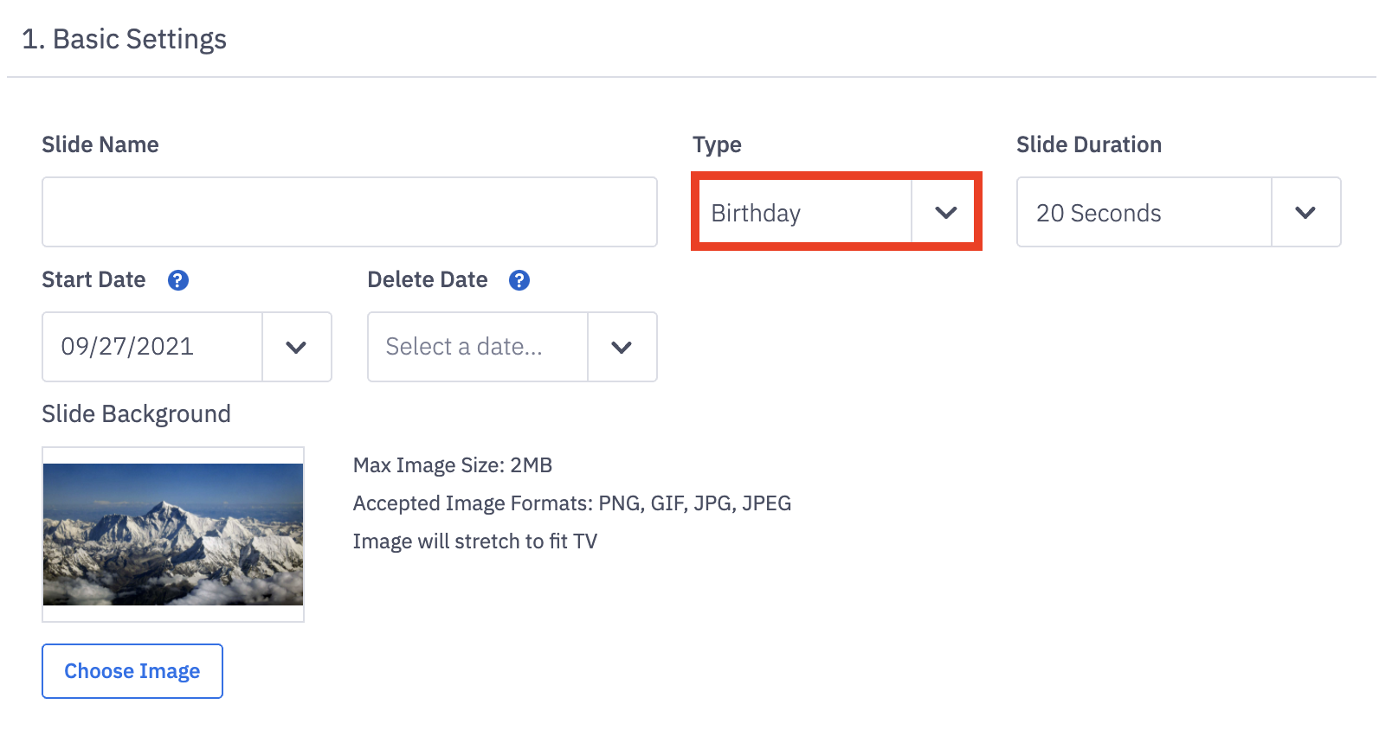The width and height of the screenshot is (1392, 730).
Task: Click the Start Date help question-mark icon
Action: point(178,280)
